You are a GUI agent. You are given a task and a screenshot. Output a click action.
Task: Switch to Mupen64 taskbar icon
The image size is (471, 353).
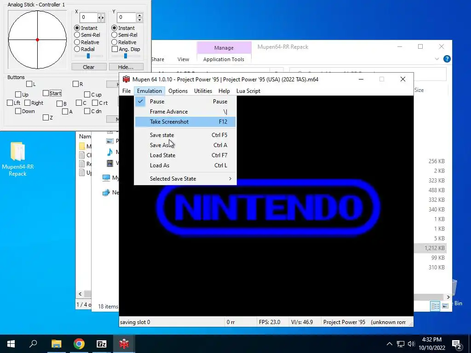click(x=124, y=344)
